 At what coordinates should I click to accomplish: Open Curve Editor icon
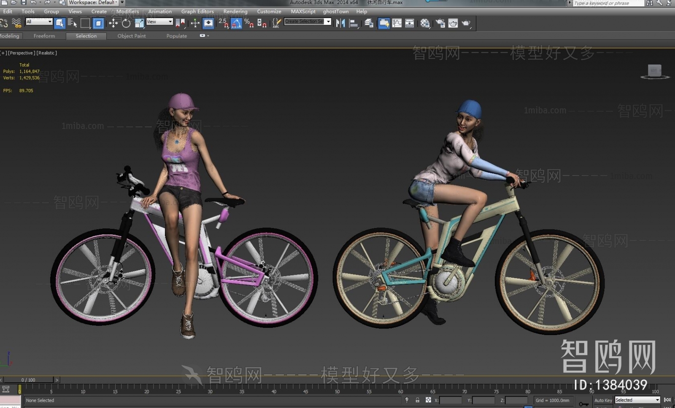coord(397,23)
